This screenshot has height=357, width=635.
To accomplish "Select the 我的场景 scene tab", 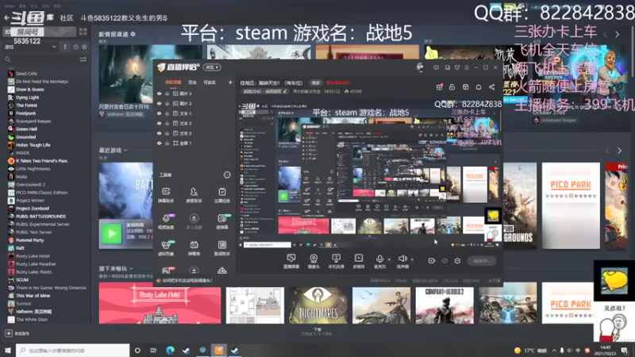I will tap(173, 83).
